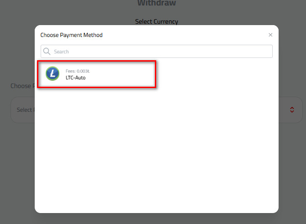
Task: Select the LTC-Auto payment method
Action: click(x=97, y=74)
